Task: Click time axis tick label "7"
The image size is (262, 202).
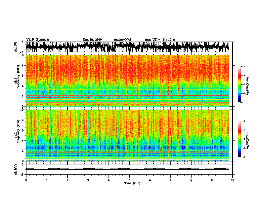Action: pyautogui.click(x=171, y=180)
